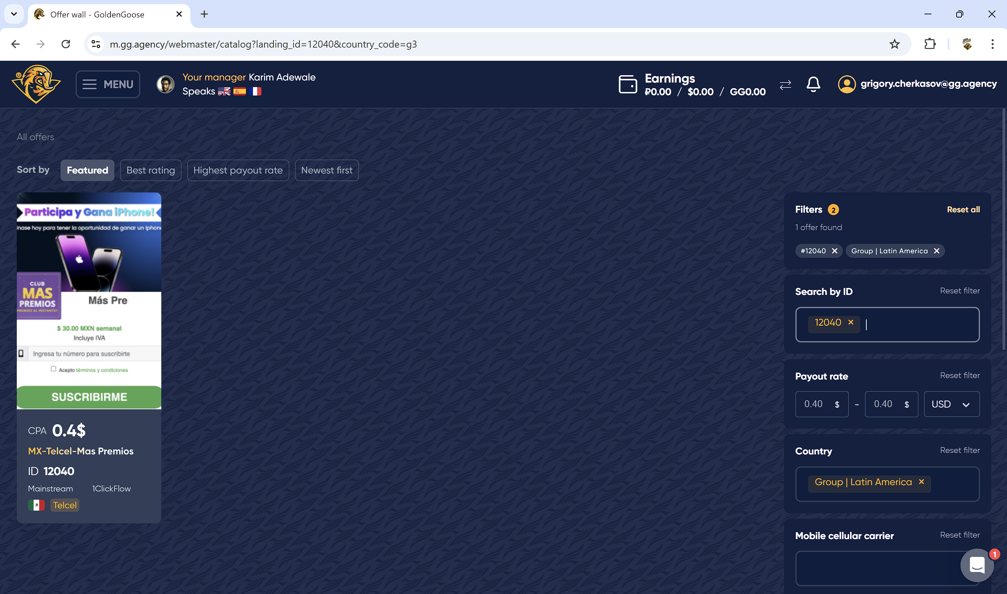Open the Mobile cellular carrier field
Screen dimensions: 1007x594
(887, 568)
